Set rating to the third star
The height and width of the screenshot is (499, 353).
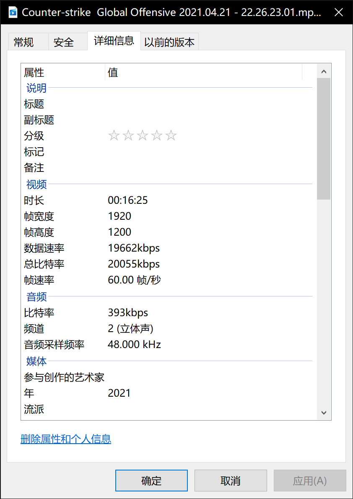coord(143,136)
